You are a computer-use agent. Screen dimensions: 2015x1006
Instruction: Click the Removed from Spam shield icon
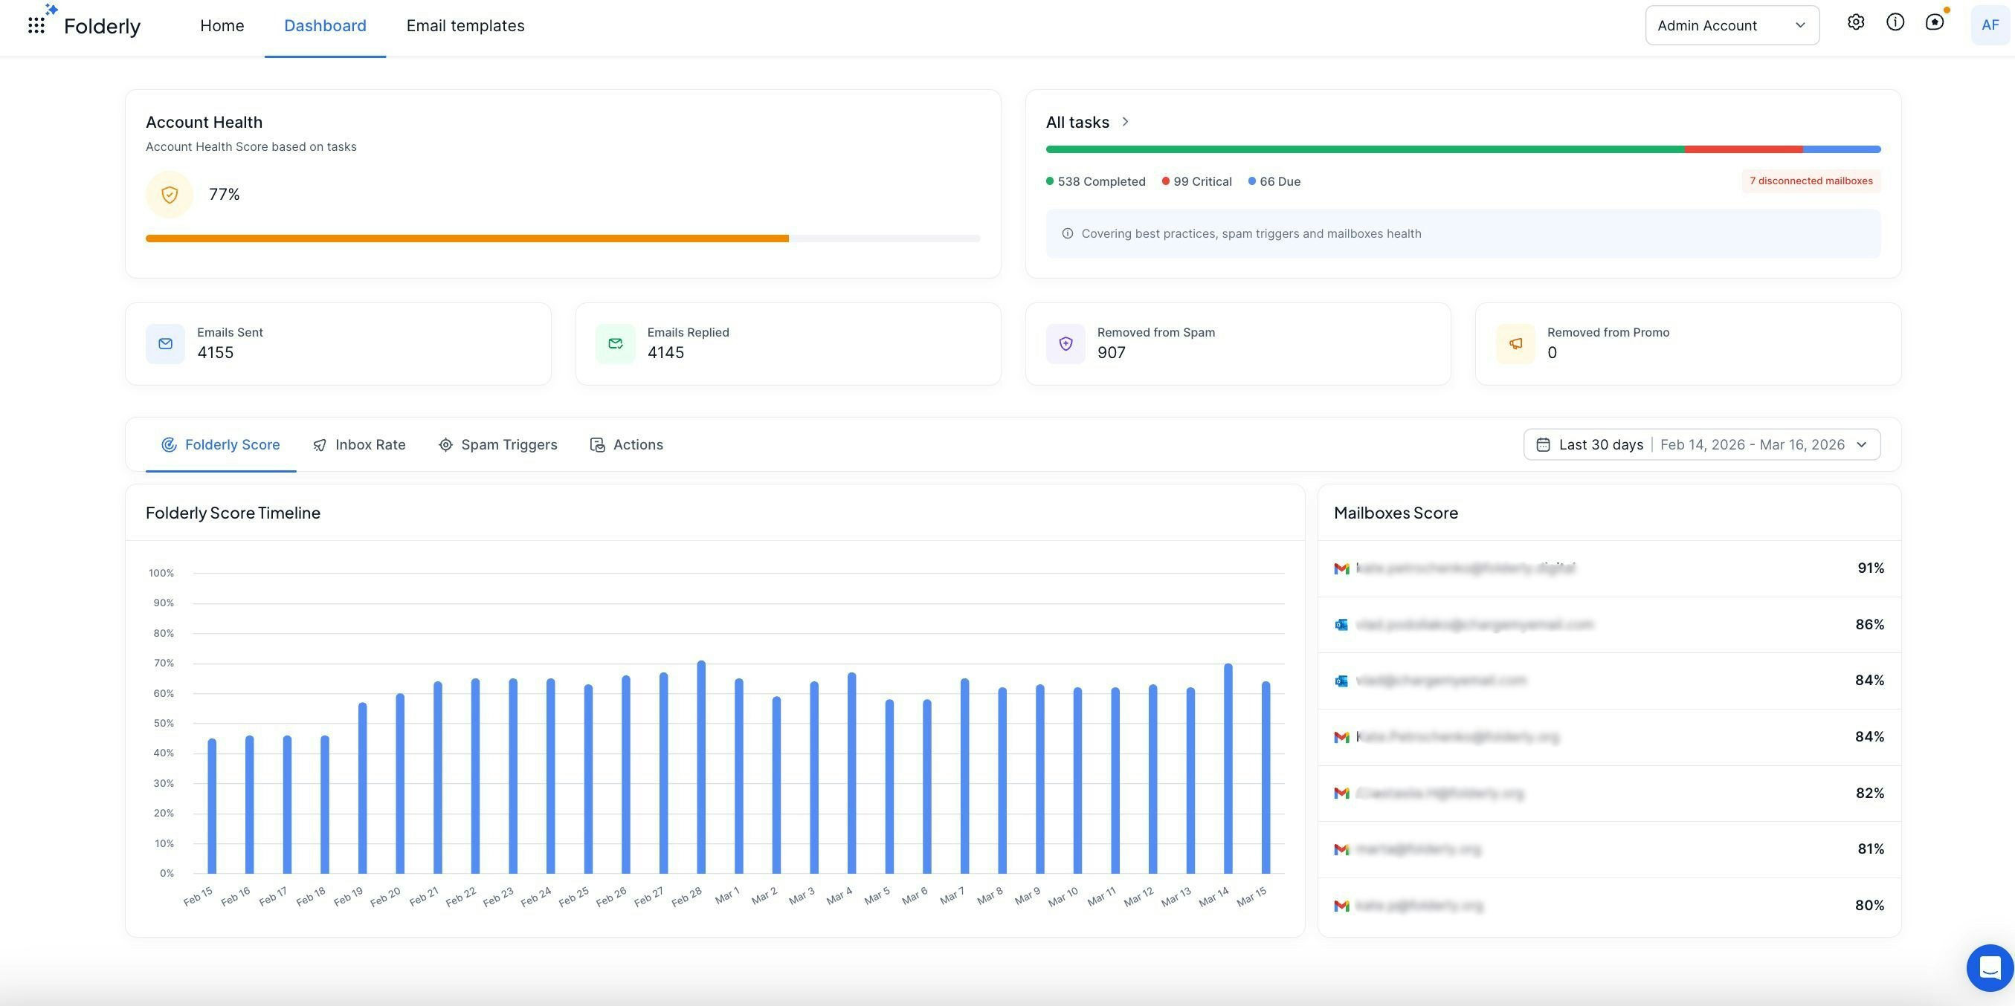point(1065,344)
